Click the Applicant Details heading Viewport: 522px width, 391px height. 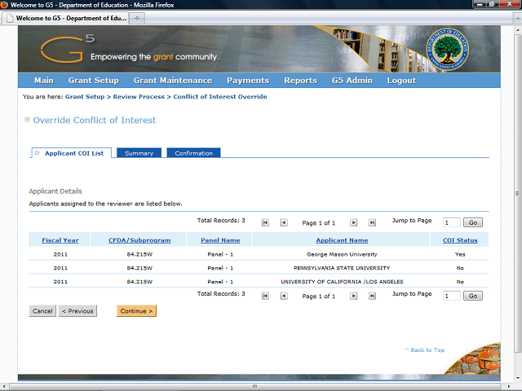55,191
